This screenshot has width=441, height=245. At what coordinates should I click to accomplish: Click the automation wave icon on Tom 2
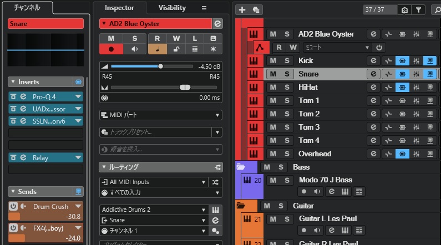388,114
